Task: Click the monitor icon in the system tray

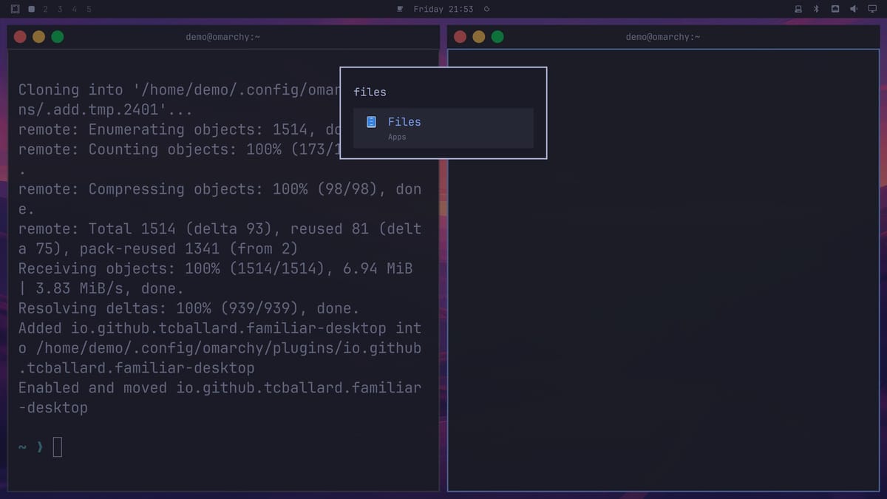Action: (x=872, y=9)
